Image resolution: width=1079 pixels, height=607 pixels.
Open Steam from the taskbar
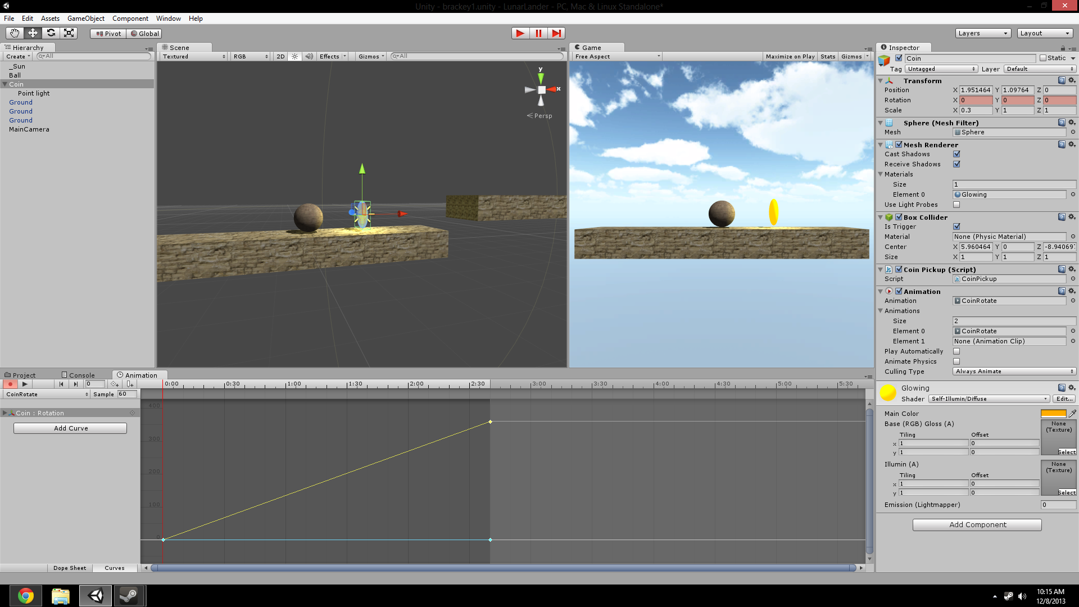tap(129, 596)
